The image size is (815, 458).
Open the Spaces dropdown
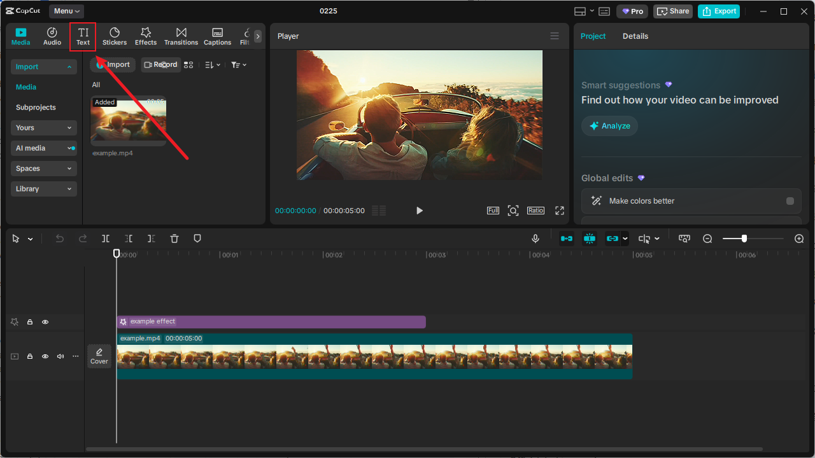click(43, 168)
